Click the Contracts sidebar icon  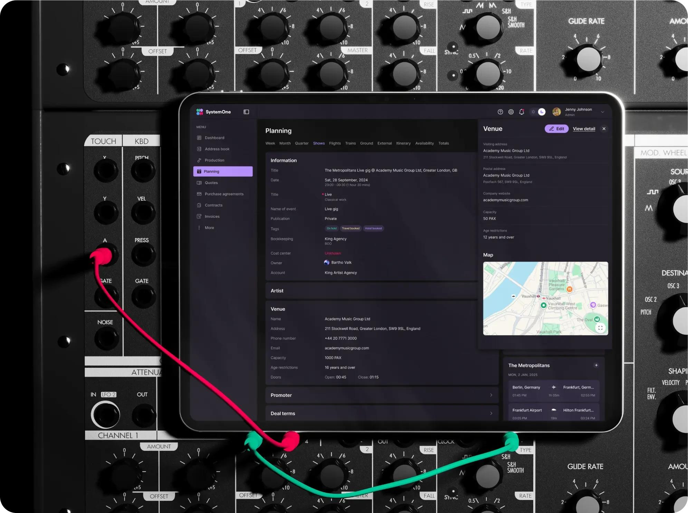tap(199, 205)
